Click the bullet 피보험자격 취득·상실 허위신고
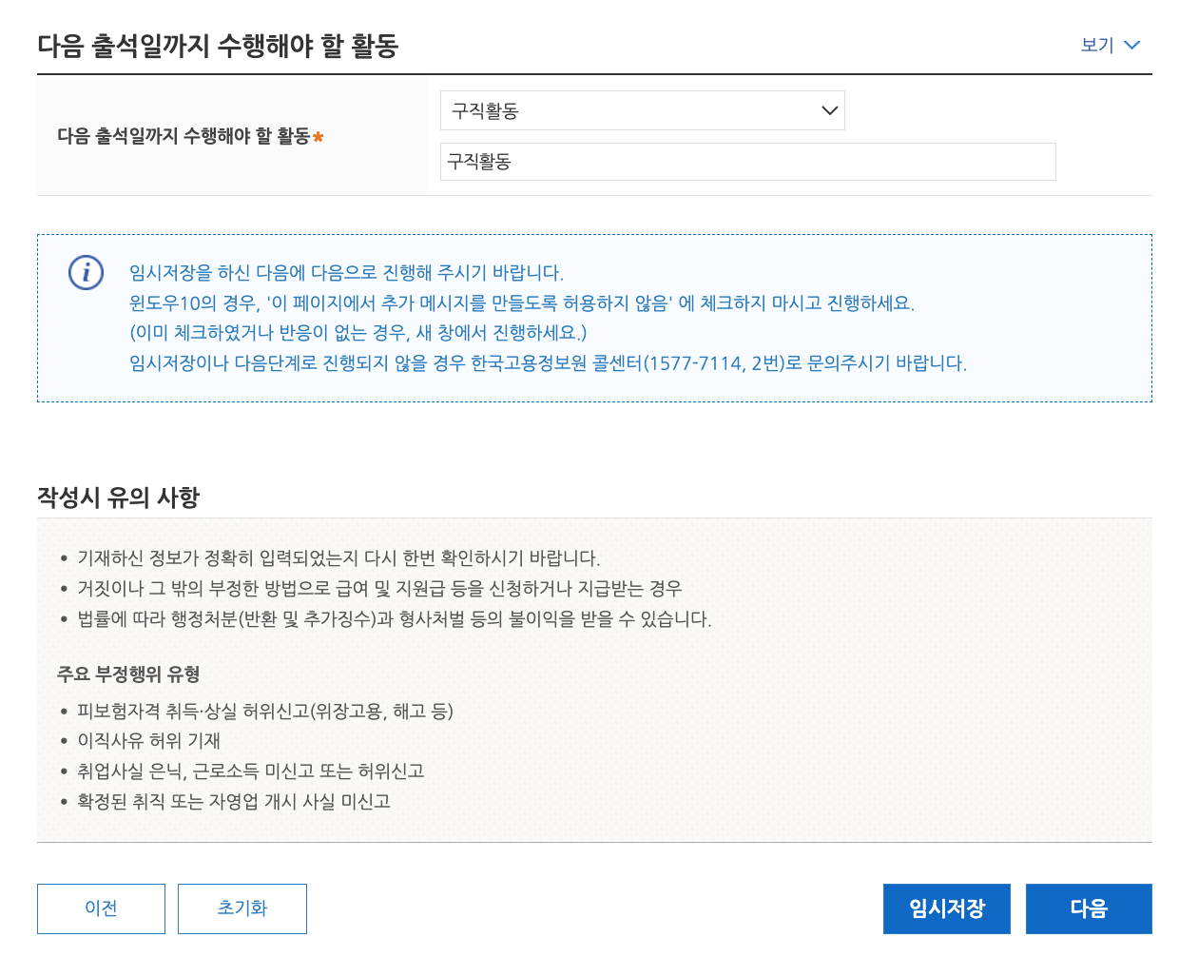The width and height of the screenshot is (1179, 957). [x=265, y=712]
